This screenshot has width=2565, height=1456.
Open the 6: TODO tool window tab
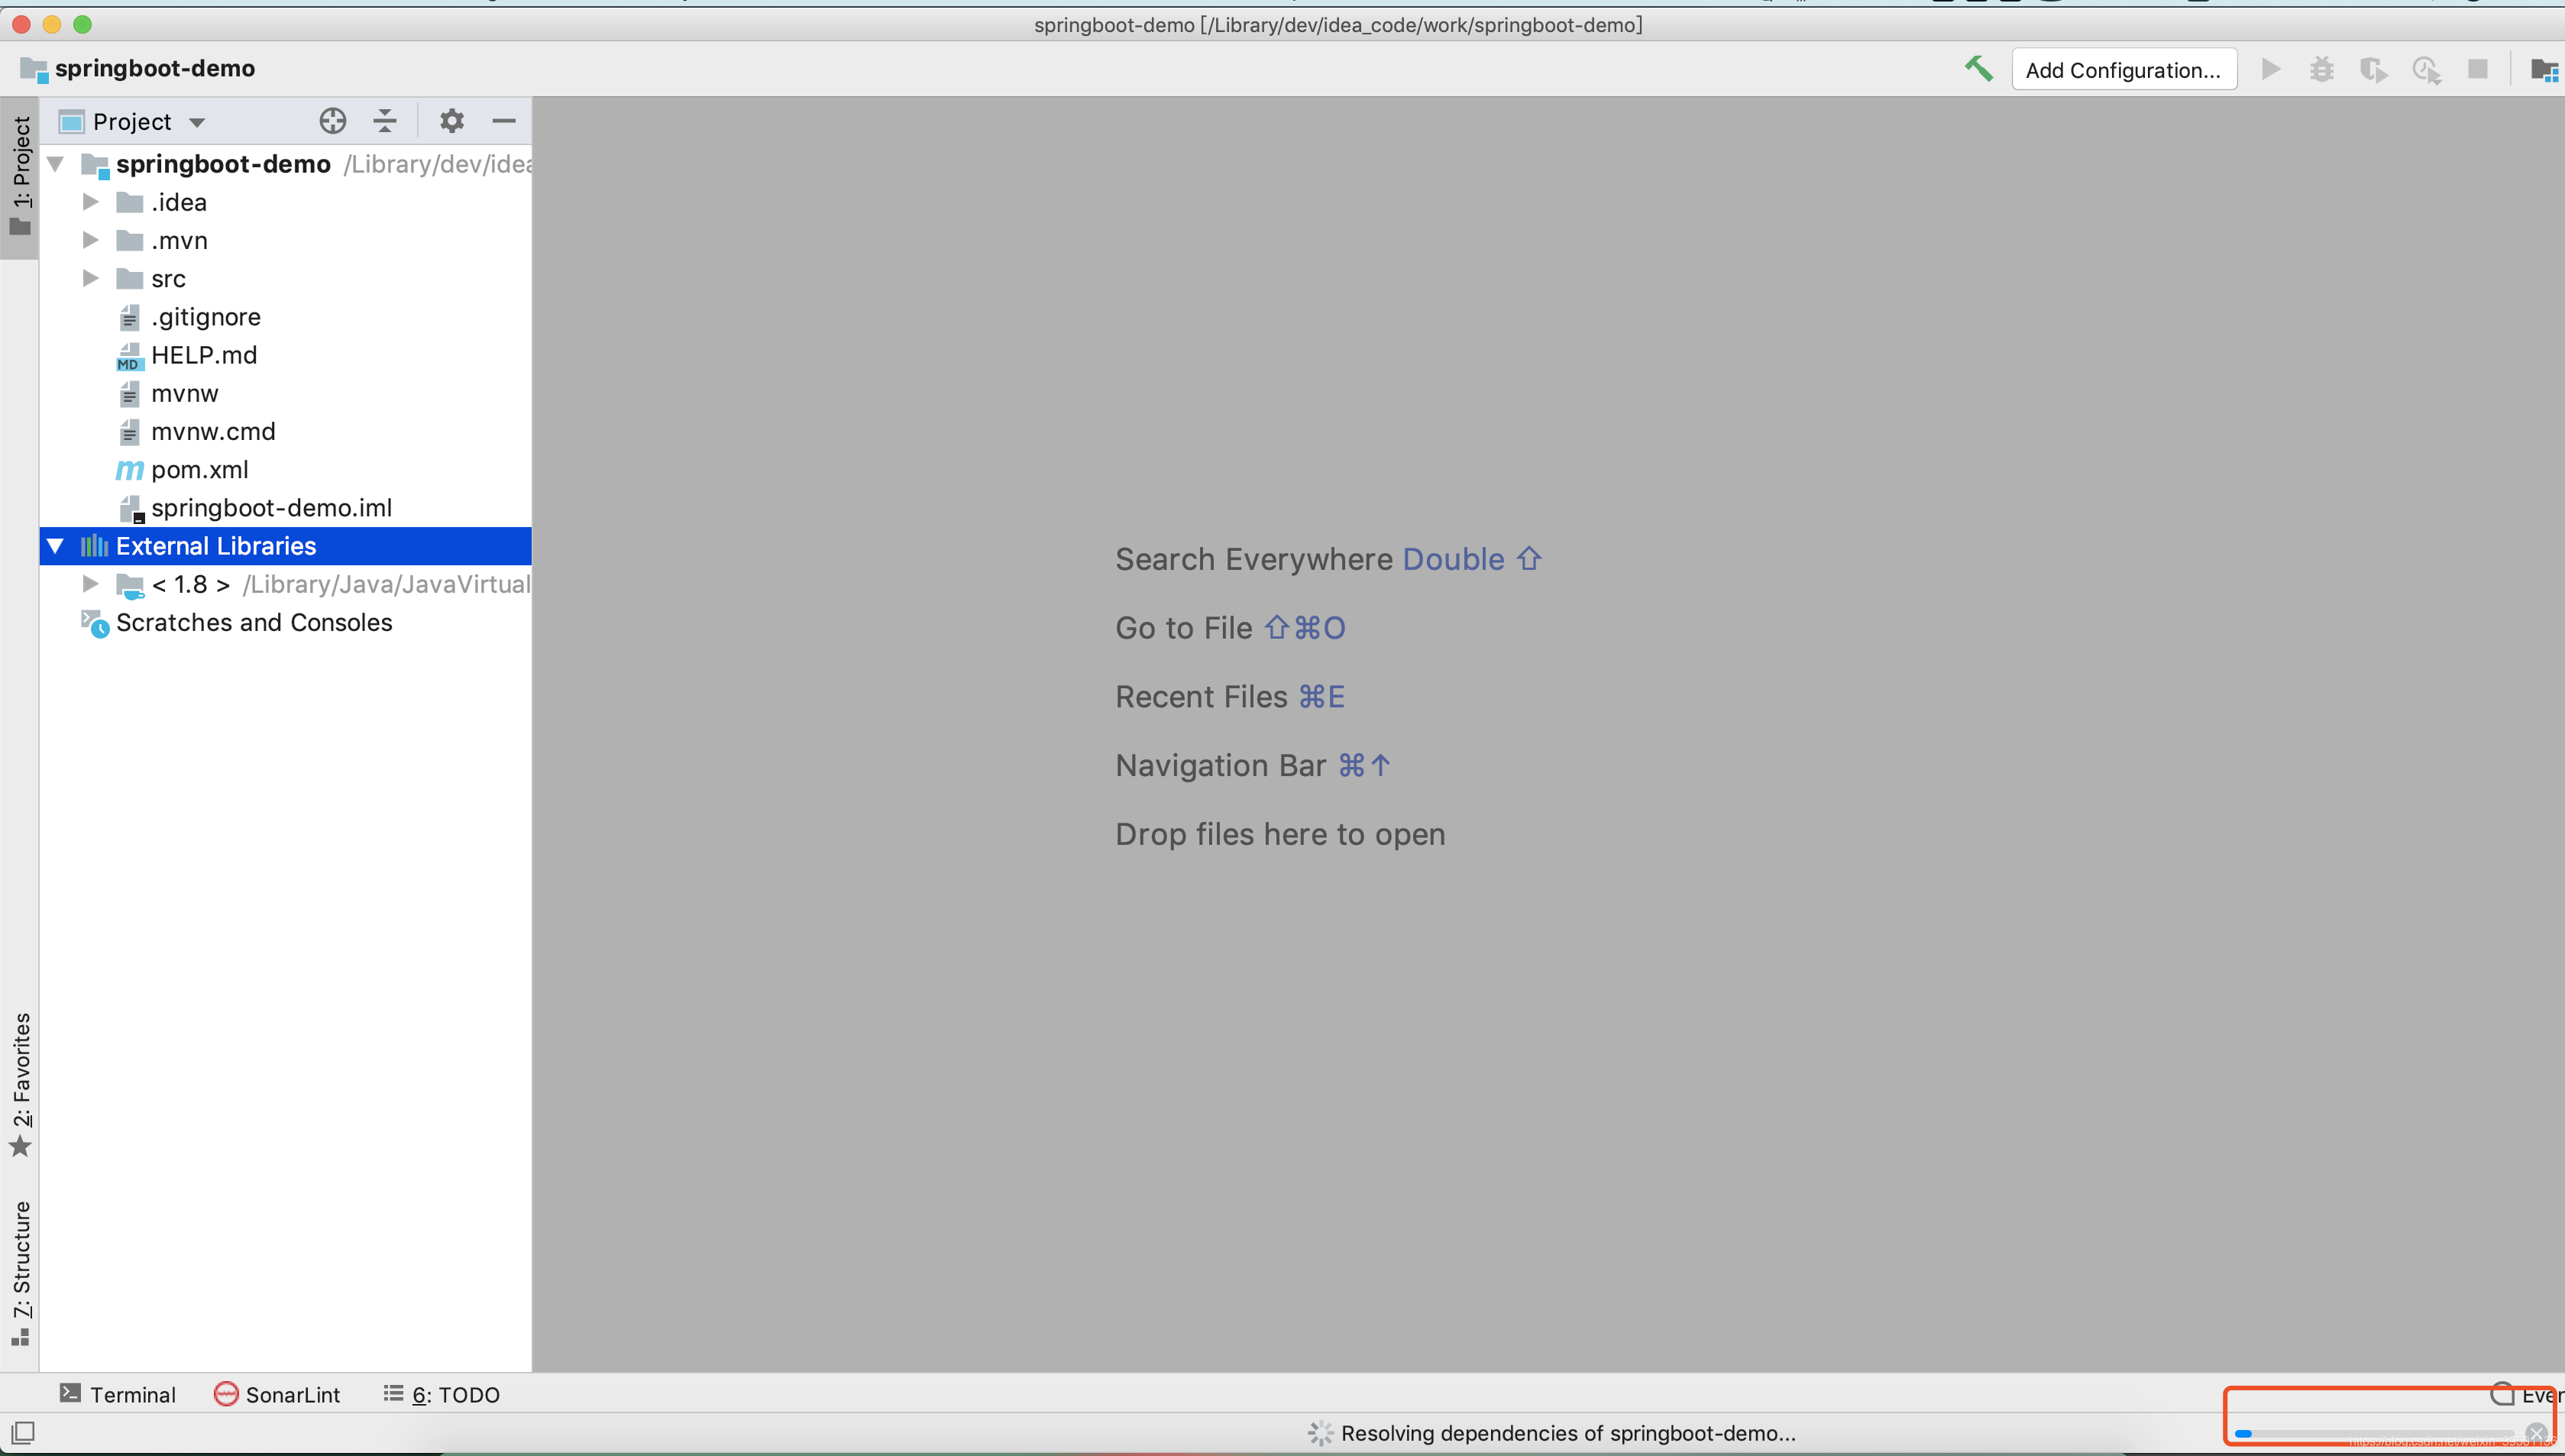[442, 1394]
